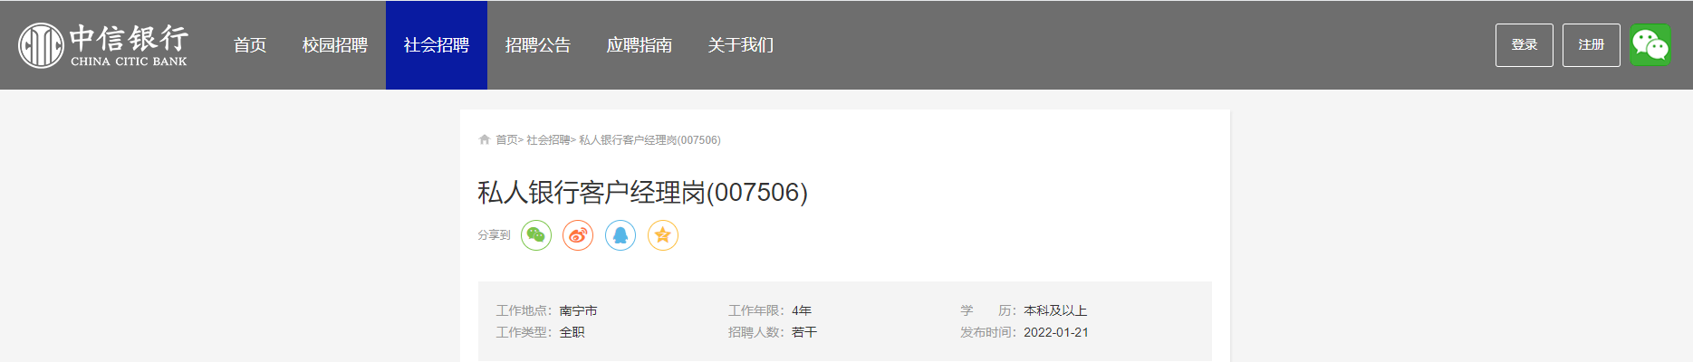
Task: Click the breadcrumb home icon
Action: pos(485,139)
